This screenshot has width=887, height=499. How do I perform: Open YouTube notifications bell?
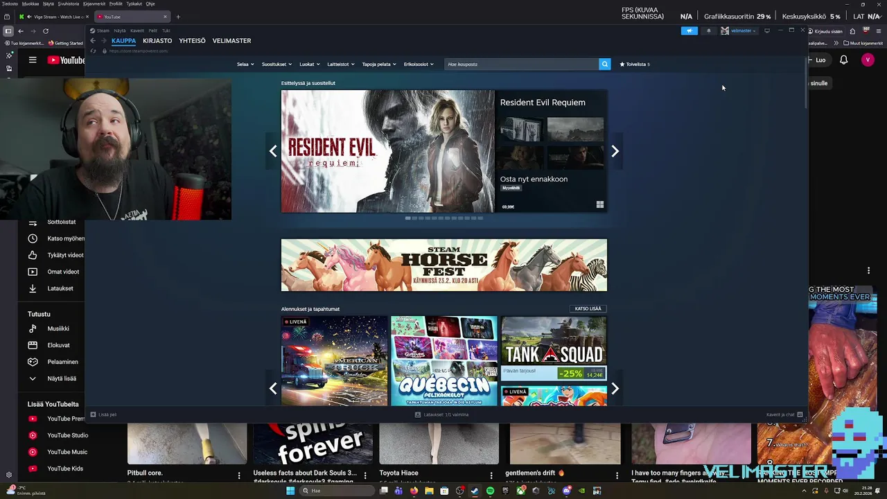coord(843,60)
